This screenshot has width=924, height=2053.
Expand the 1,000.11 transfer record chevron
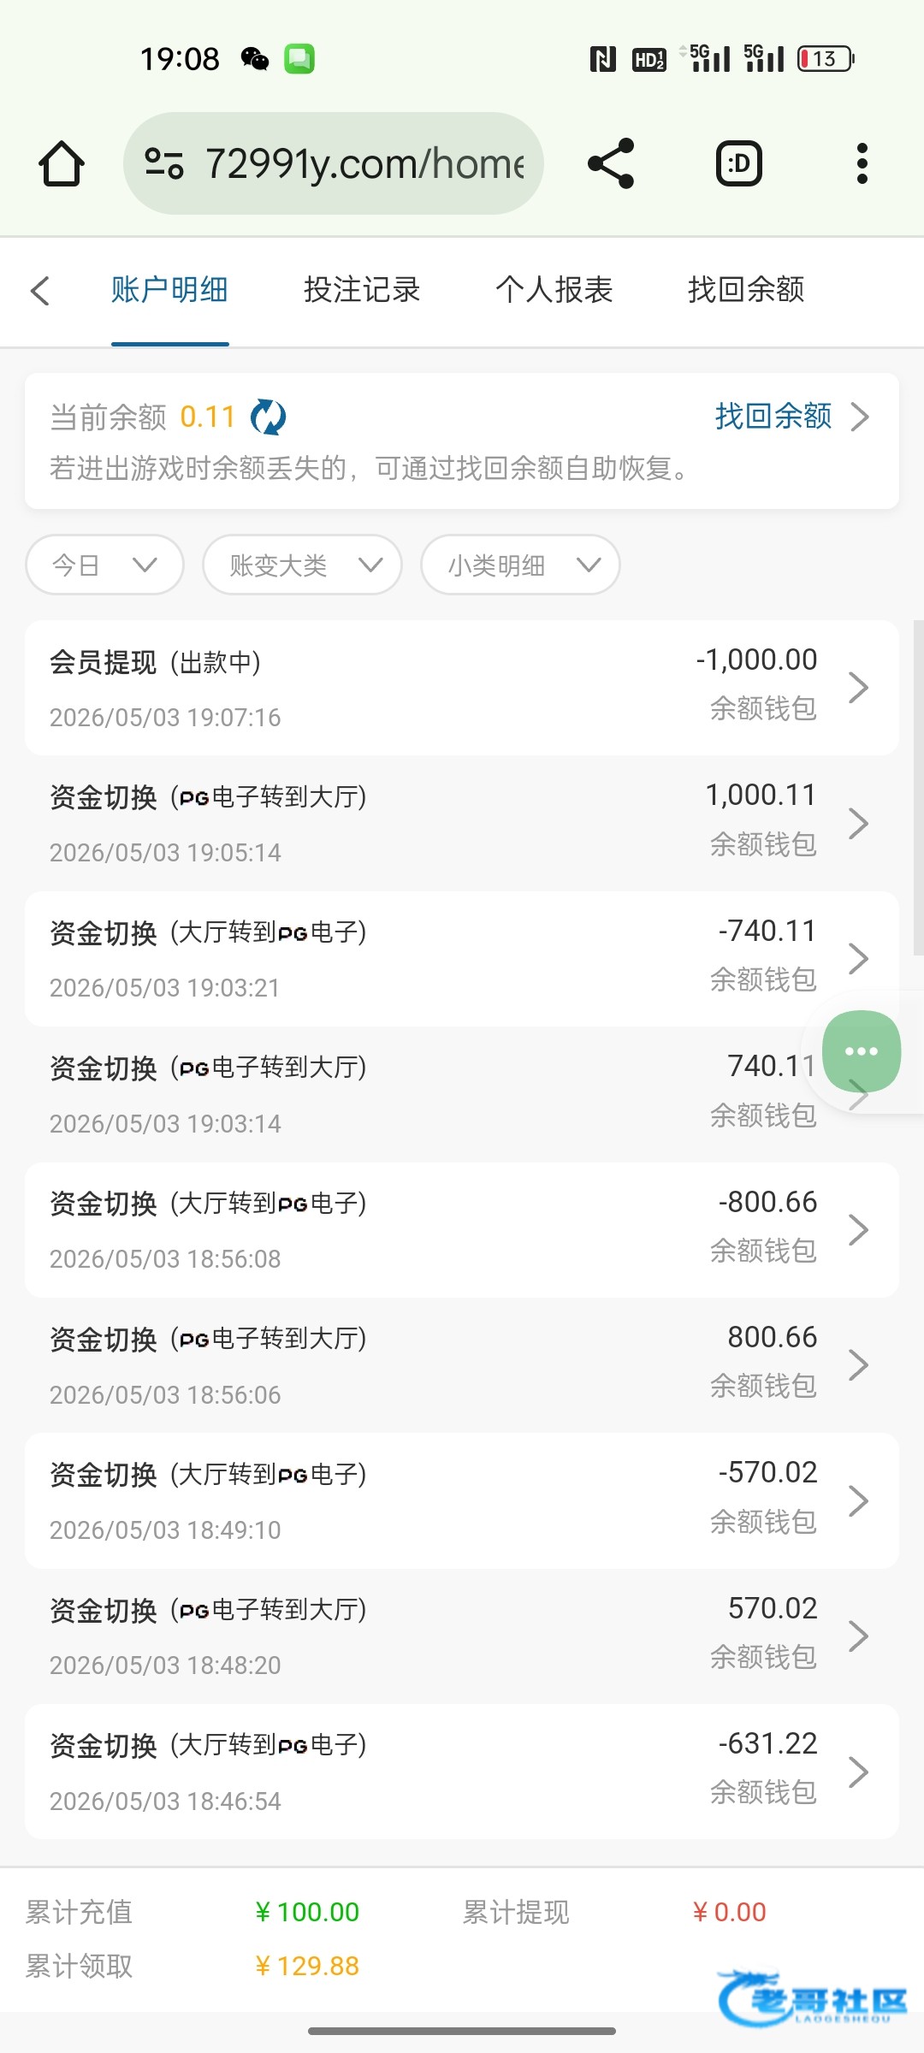(858, 823)
